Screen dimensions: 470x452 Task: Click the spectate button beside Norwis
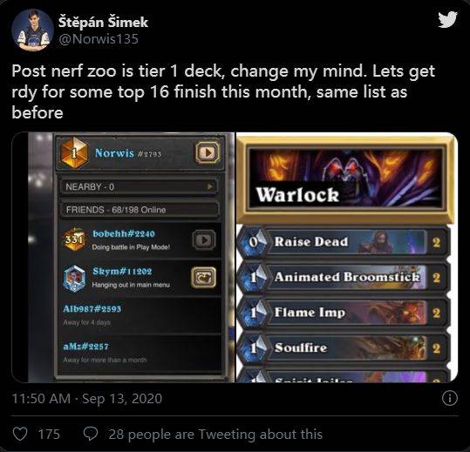pyautogui.click(x=208, y=153)
